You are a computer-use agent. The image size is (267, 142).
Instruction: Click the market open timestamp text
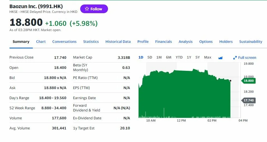click(35, 30)
